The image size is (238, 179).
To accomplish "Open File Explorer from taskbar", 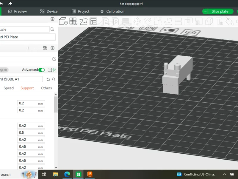I will point(56,174).
